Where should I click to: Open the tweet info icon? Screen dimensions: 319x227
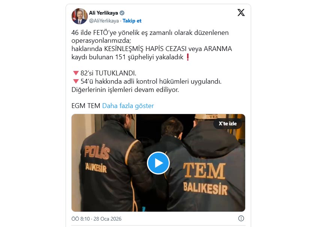point(241,218)
